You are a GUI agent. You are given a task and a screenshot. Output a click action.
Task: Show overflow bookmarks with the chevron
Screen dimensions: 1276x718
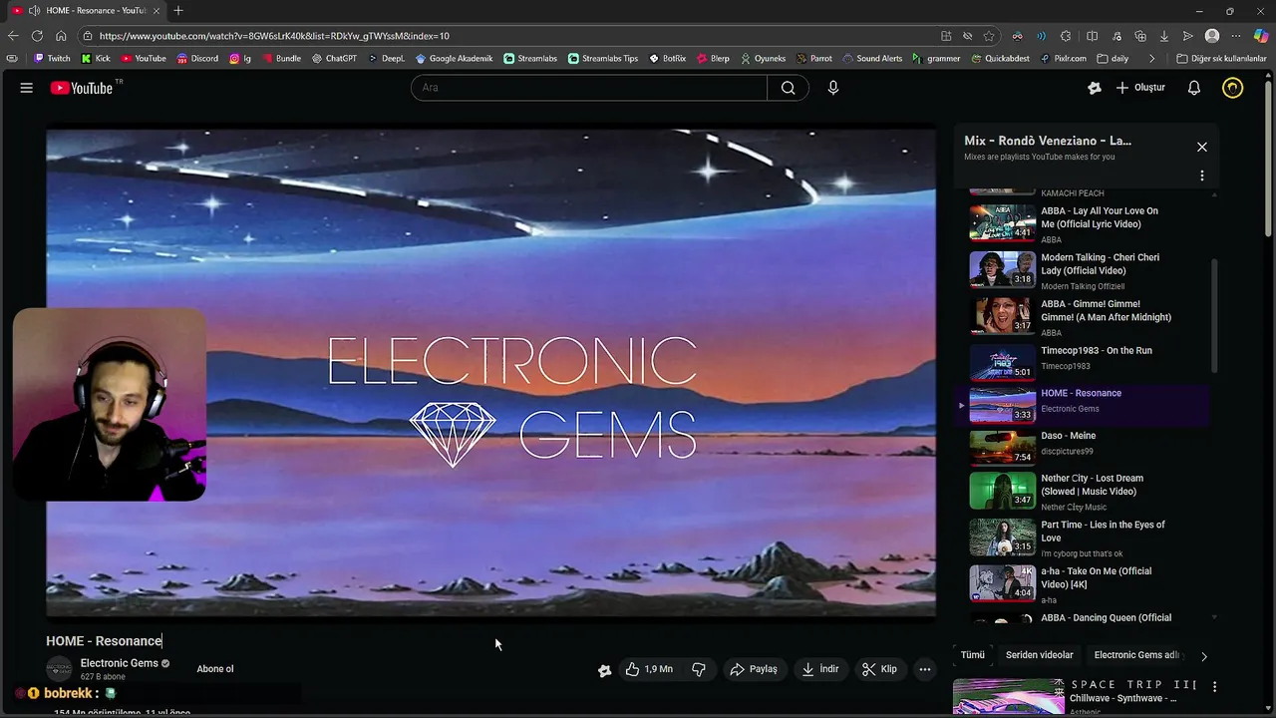(1152, 59)
